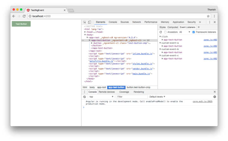The height and width of the screenshot is (141, 228).
Task: Open the Default levels dropdown
Action: pos(157,97)
